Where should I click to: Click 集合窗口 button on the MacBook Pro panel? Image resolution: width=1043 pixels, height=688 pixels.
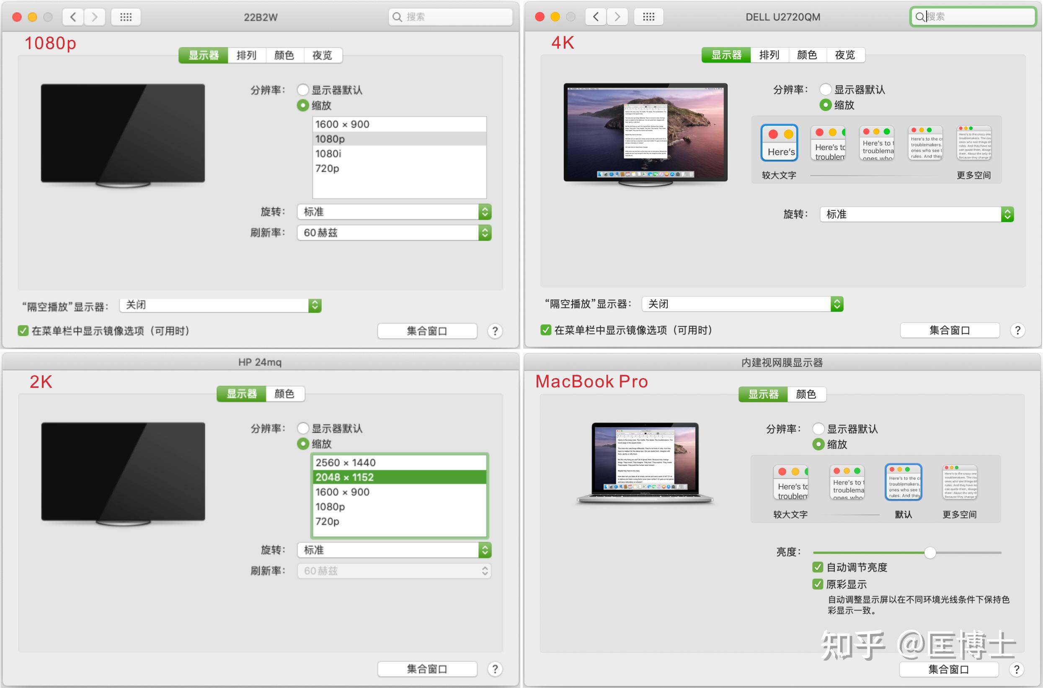click(x=949, y=669)
